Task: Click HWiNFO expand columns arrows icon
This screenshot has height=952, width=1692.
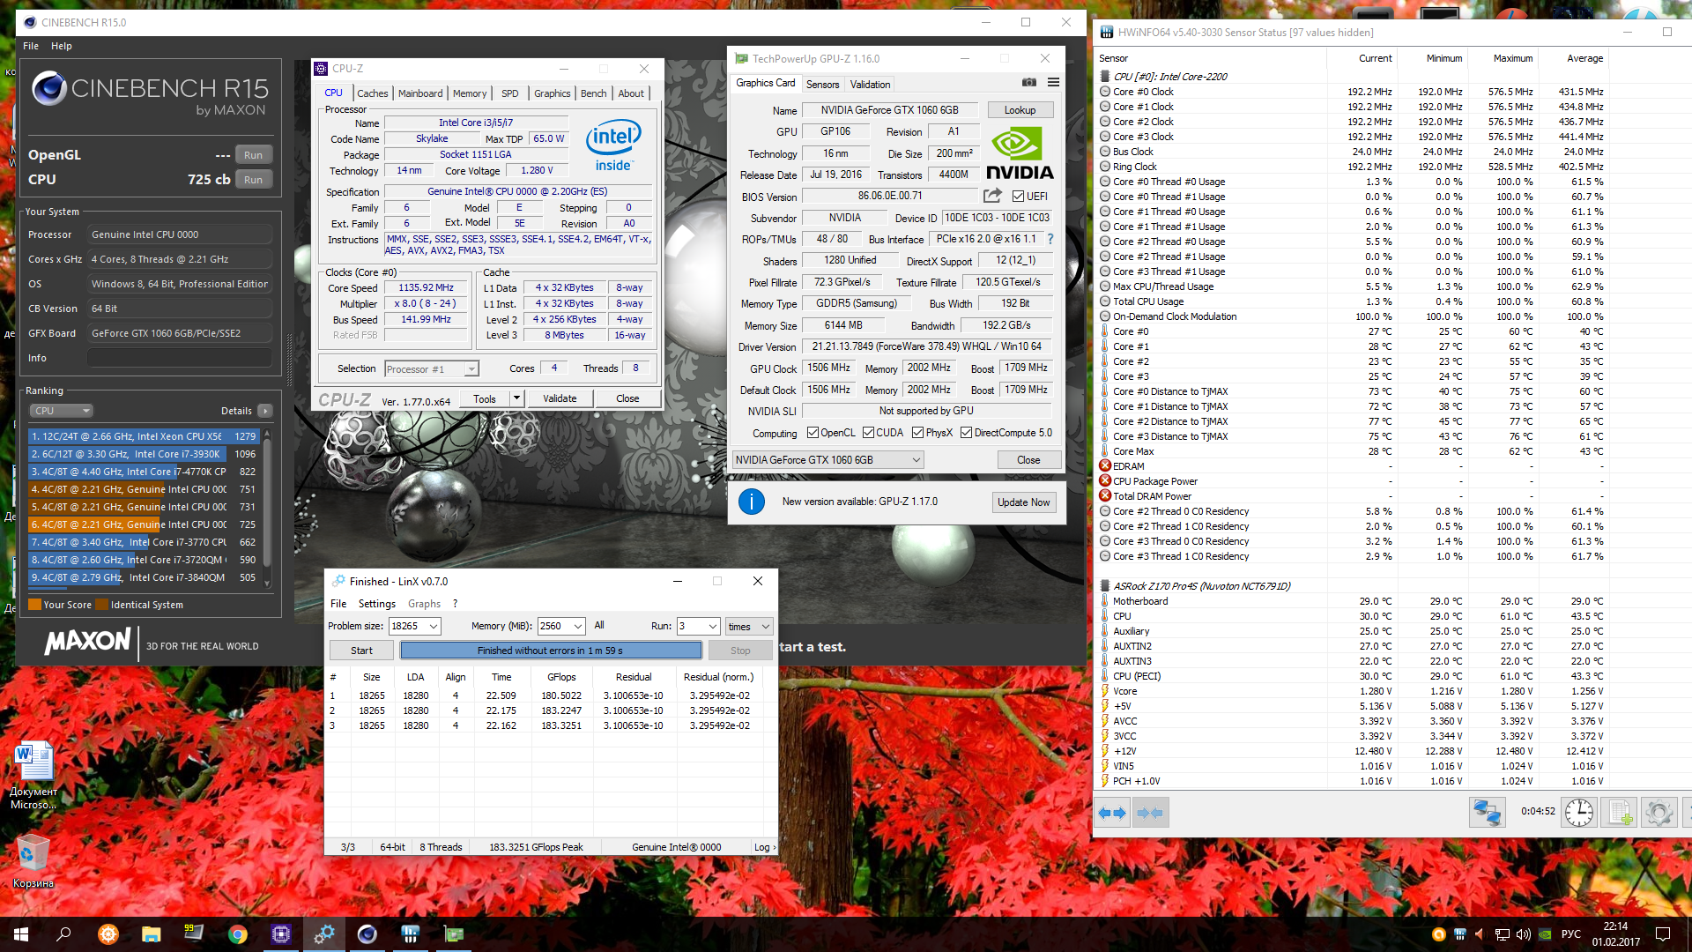Action: (1112, 813)
